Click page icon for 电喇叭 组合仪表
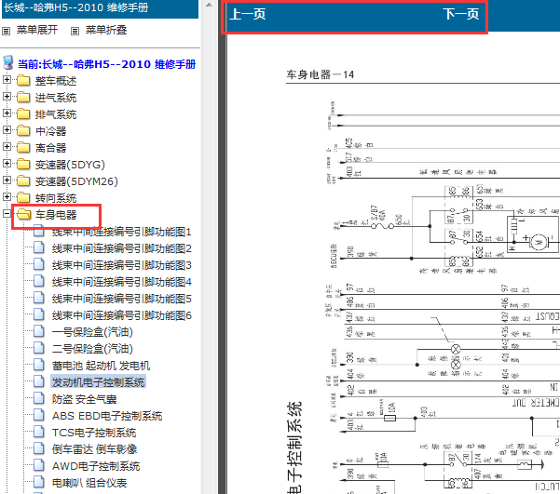This screenshot has width=560, height=494. pyautogui.click(x=39, y=482)
